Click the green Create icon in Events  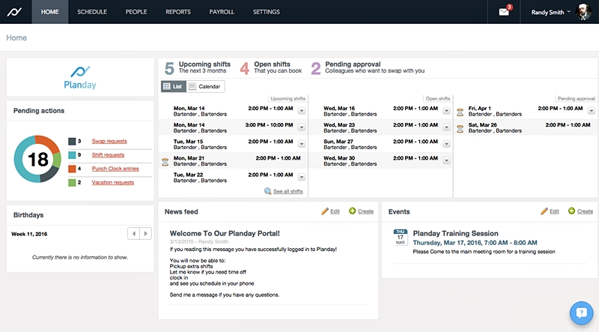tap(572, 211)
